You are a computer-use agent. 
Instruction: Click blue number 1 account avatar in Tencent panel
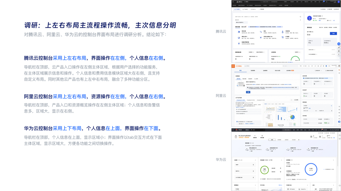[x=309, y=18]
